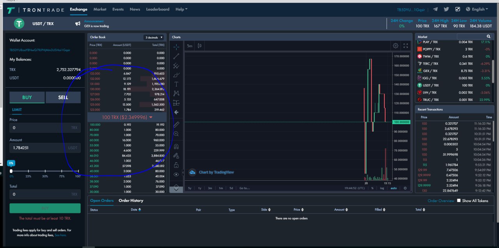Viewport: 499px width, 248px height.
Task: Open the Help dropdown menu
Action: point(181,9)
